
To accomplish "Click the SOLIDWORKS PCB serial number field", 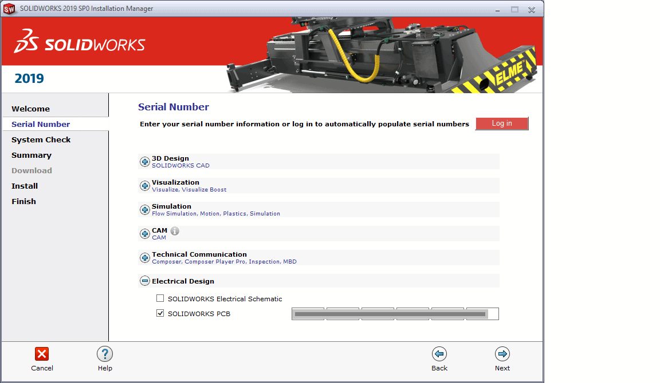I will (395, 314).
